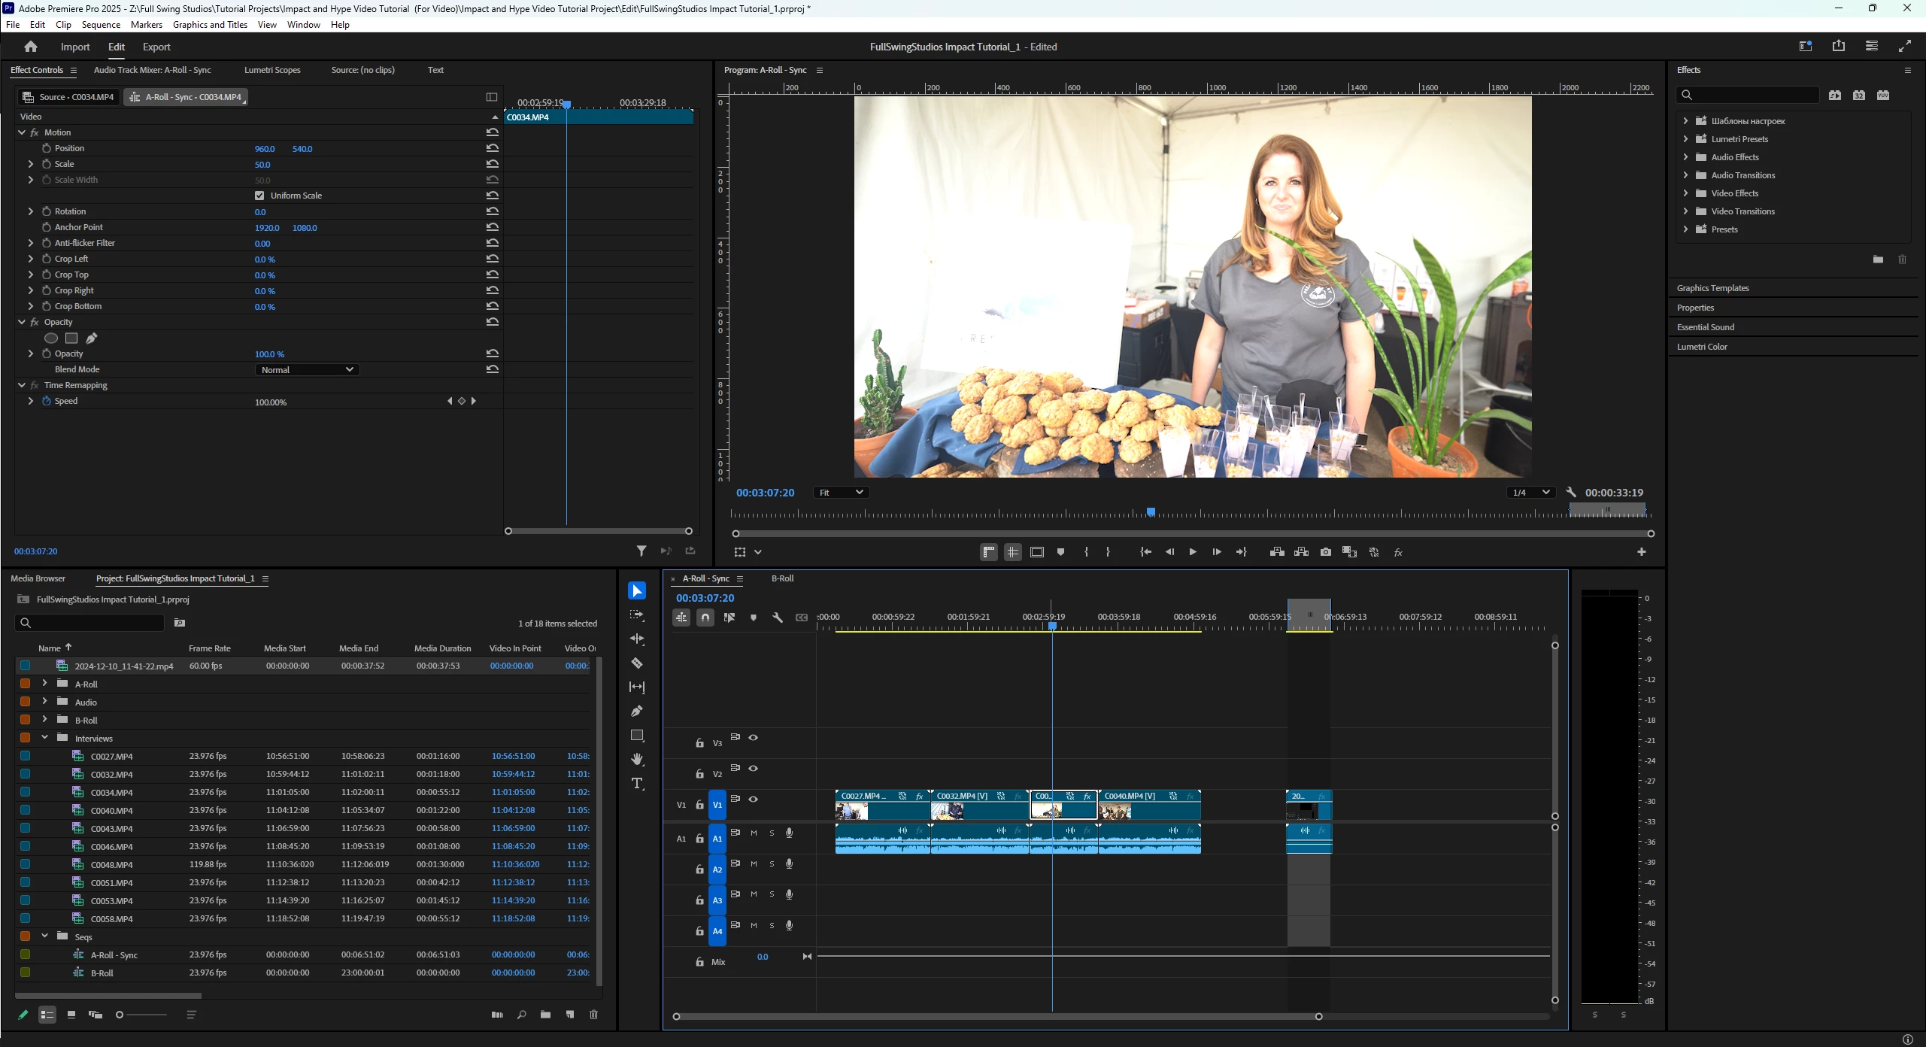
Task: Toggle Snap in Timeline magnet icon
Action: (705, 618)
